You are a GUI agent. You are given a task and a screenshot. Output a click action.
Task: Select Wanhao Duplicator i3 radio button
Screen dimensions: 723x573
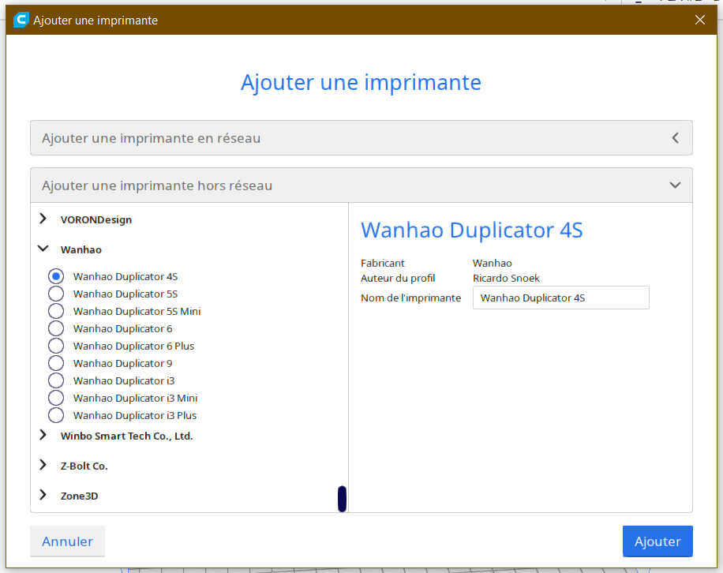(56, 380)
